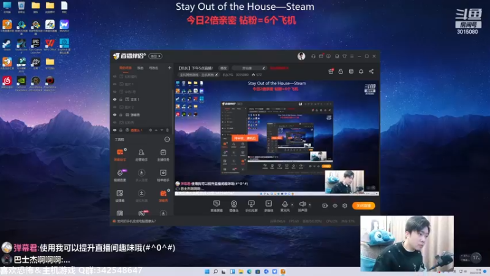Viewport: 490px width, 276px height.
Task: Toggle visibility of 摄像头 1 source
Action: point(115,130)
